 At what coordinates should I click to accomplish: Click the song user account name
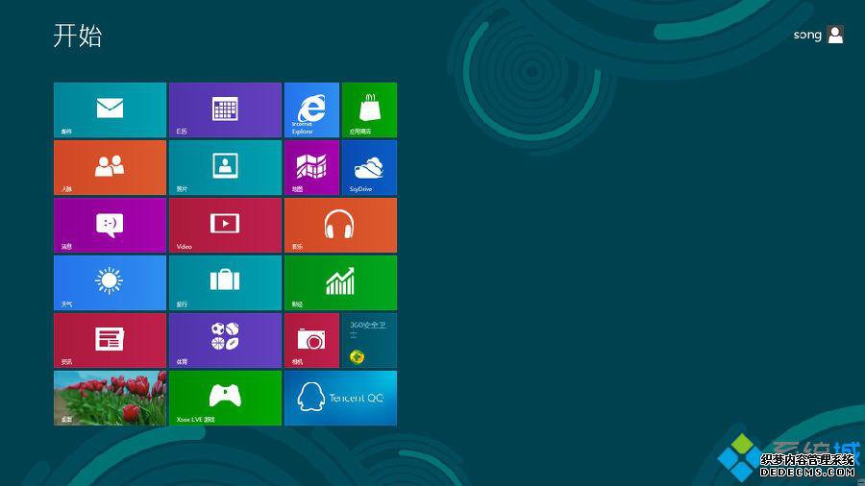(x=807, y=35)
